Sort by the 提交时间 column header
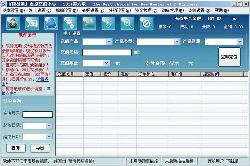This screenshot has height=166, width=250. pos(222,74)
